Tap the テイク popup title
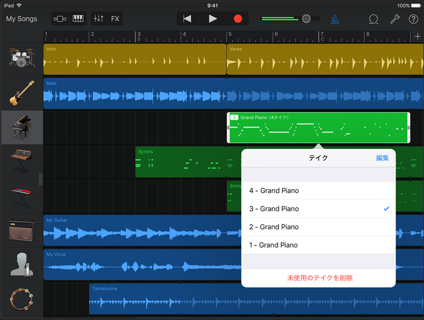This screenshot has height=320, width=424. pyautogui.click(x=318, y=158)
